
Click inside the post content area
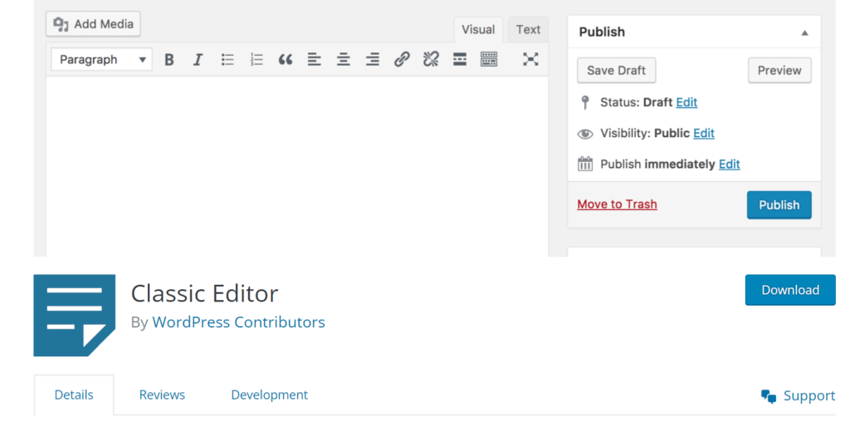click(x=297, y=165)
